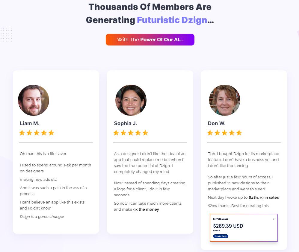This screenshot has width=299, height=252.
Task: Click the last star in Don W.'s rating
Action: pyautogui.click(x=239, y=133)
